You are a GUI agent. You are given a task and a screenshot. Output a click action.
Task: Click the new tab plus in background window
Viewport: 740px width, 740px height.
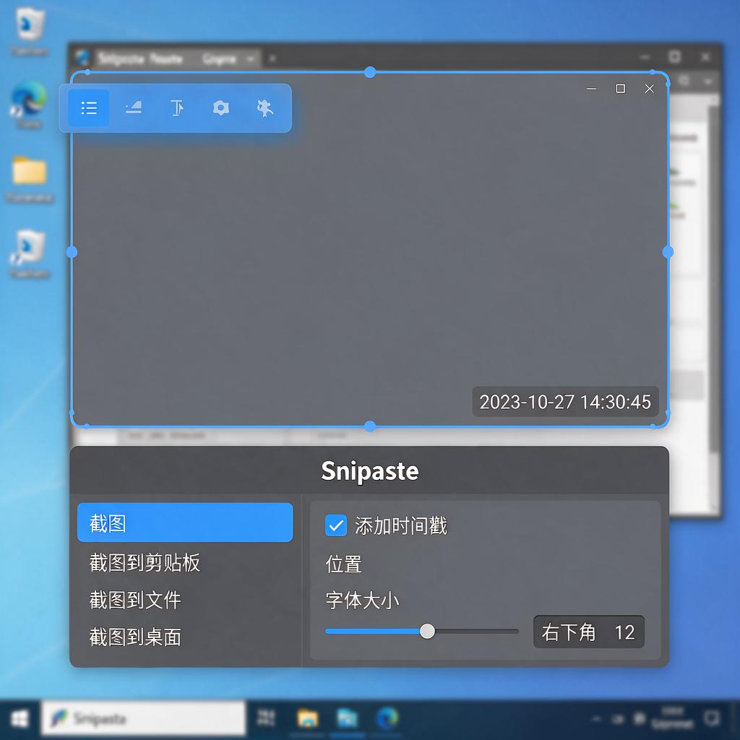click(272, 59)
